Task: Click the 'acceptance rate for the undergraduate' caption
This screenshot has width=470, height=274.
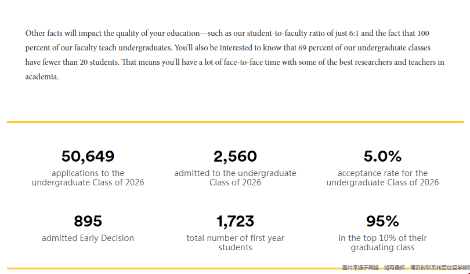Action: [382, 178]
